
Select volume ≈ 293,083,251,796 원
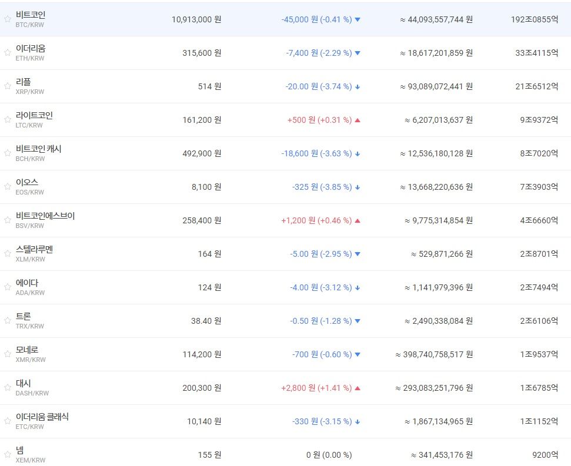434,388
